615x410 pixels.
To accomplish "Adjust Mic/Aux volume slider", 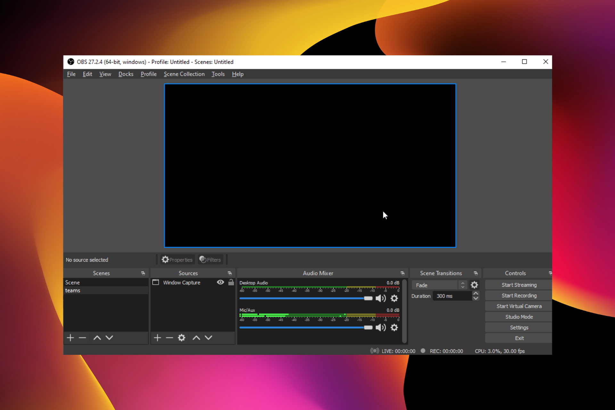I will [306, 327].
